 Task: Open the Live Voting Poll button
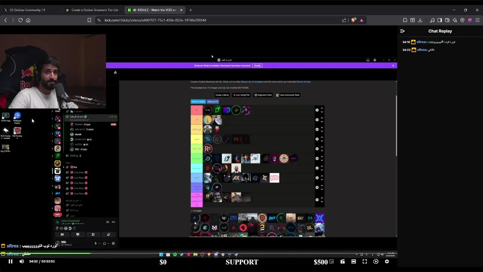(x=241, y=95)
